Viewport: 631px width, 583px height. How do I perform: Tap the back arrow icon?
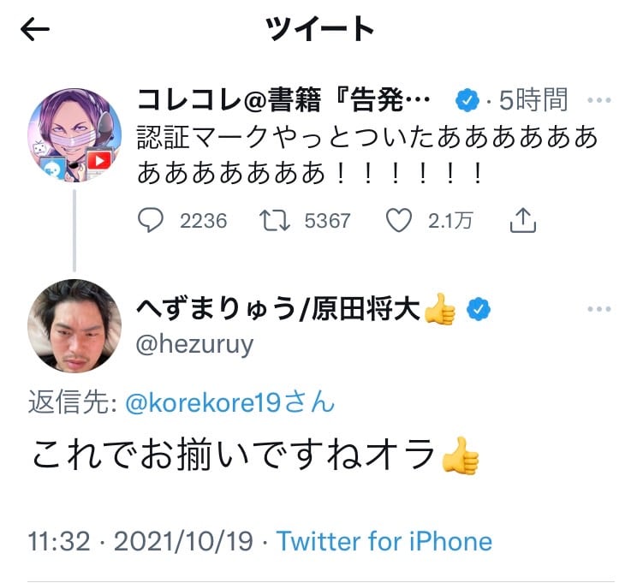pyautogui.click(x=35, y=30)
